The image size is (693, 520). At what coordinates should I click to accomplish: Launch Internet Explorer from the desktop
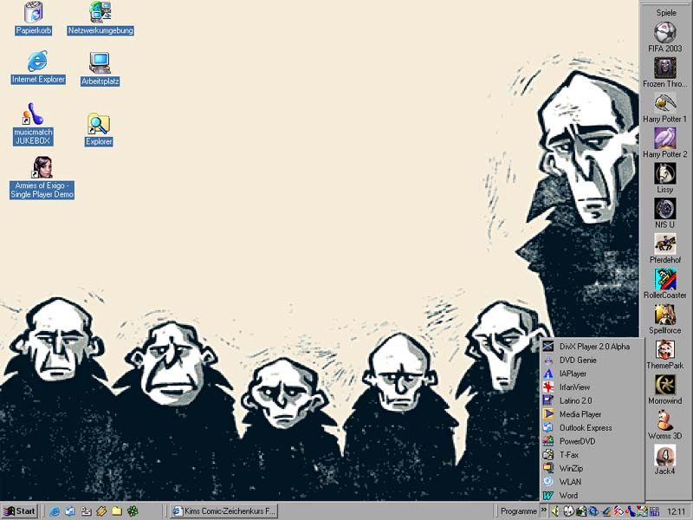(x=37, y=62)
